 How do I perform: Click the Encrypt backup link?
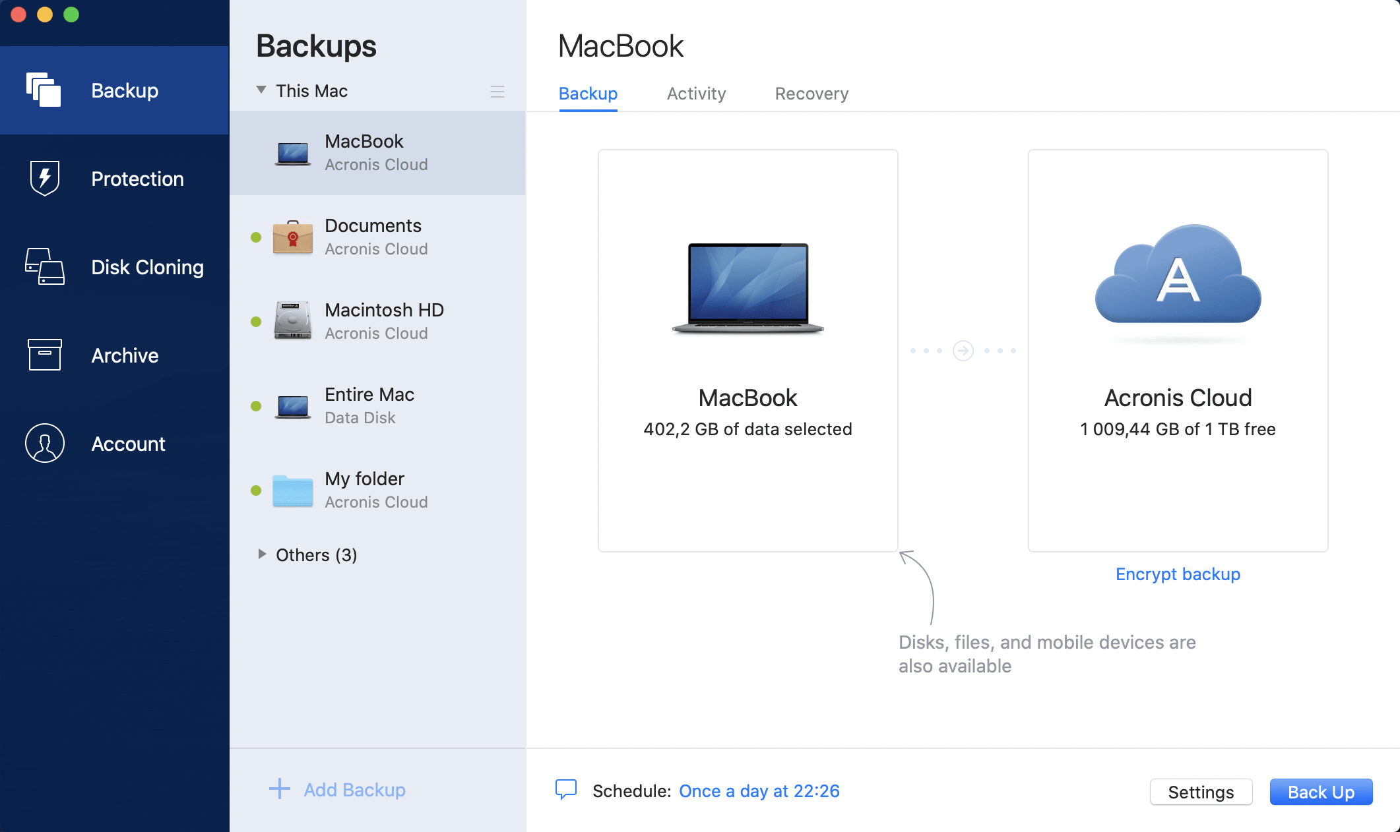tap(1177, 574)
